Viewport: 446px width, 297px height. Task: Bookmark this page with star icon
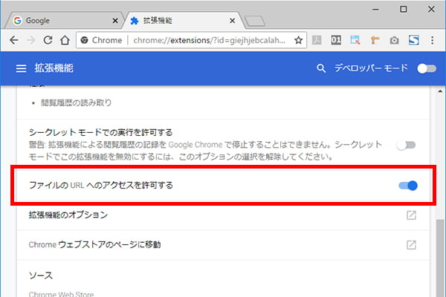click(298, 39)
